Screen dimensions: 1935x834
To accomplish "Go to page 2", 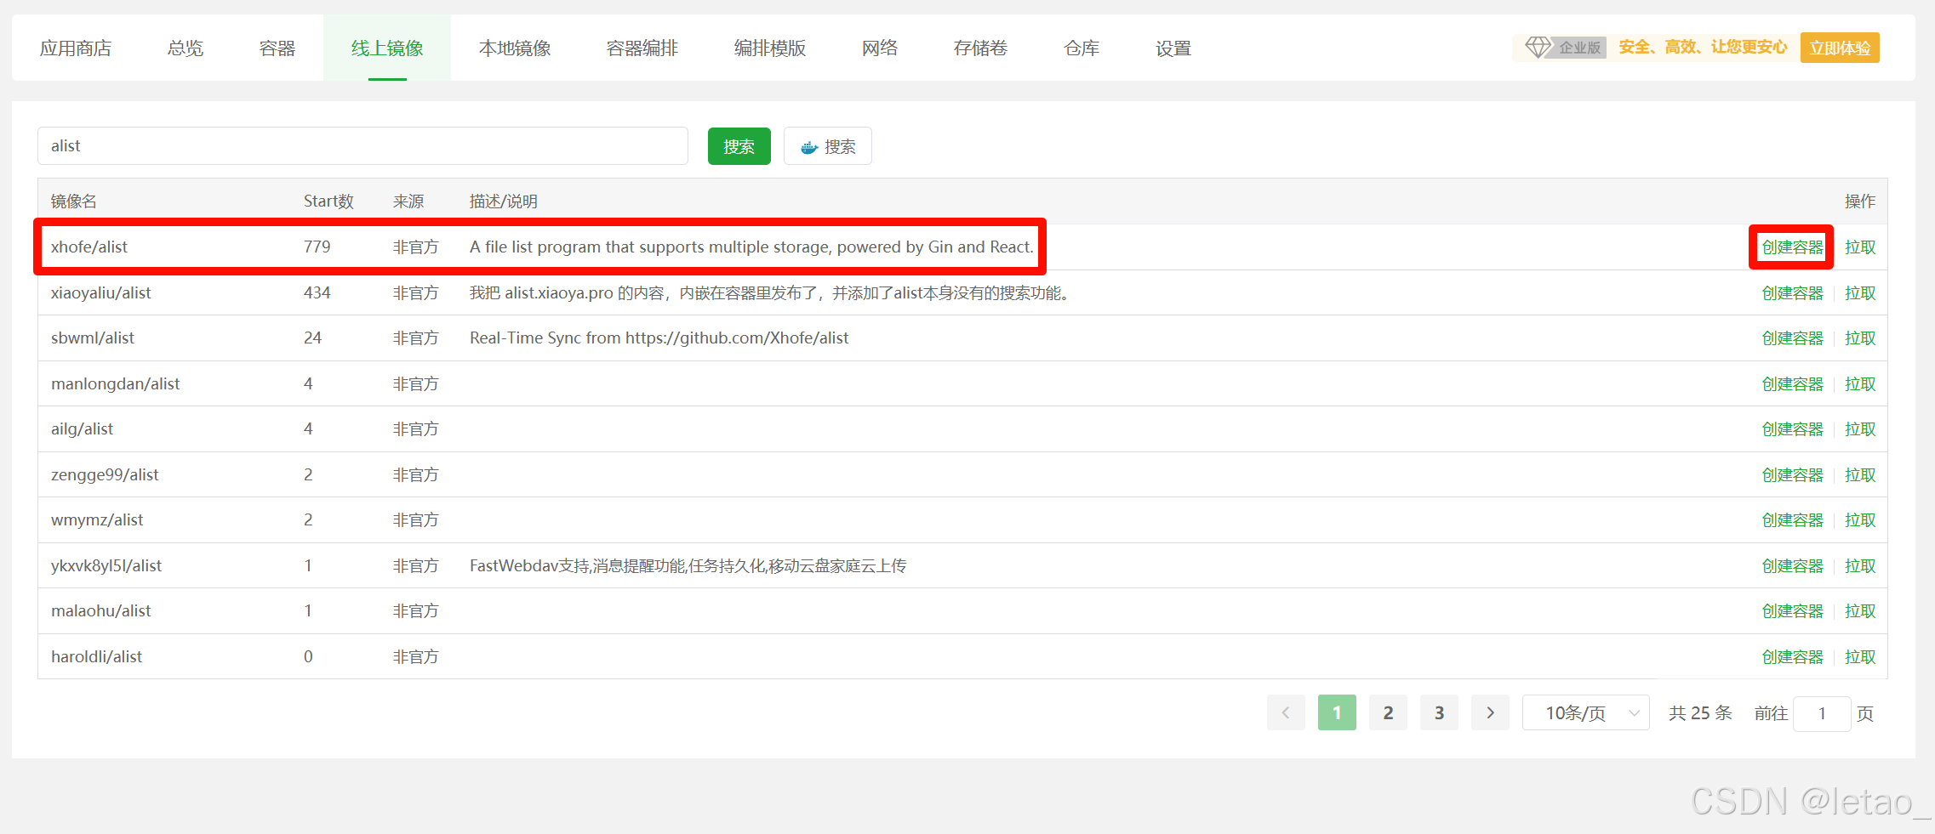I will [1388, 712].
